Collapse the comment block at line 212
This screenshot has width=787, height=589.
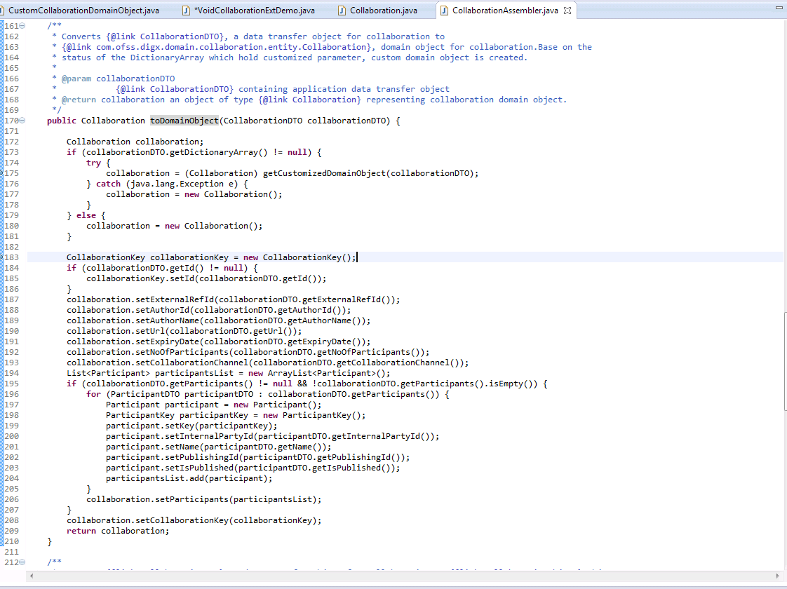pyautogui.click(x=22, y=562)
